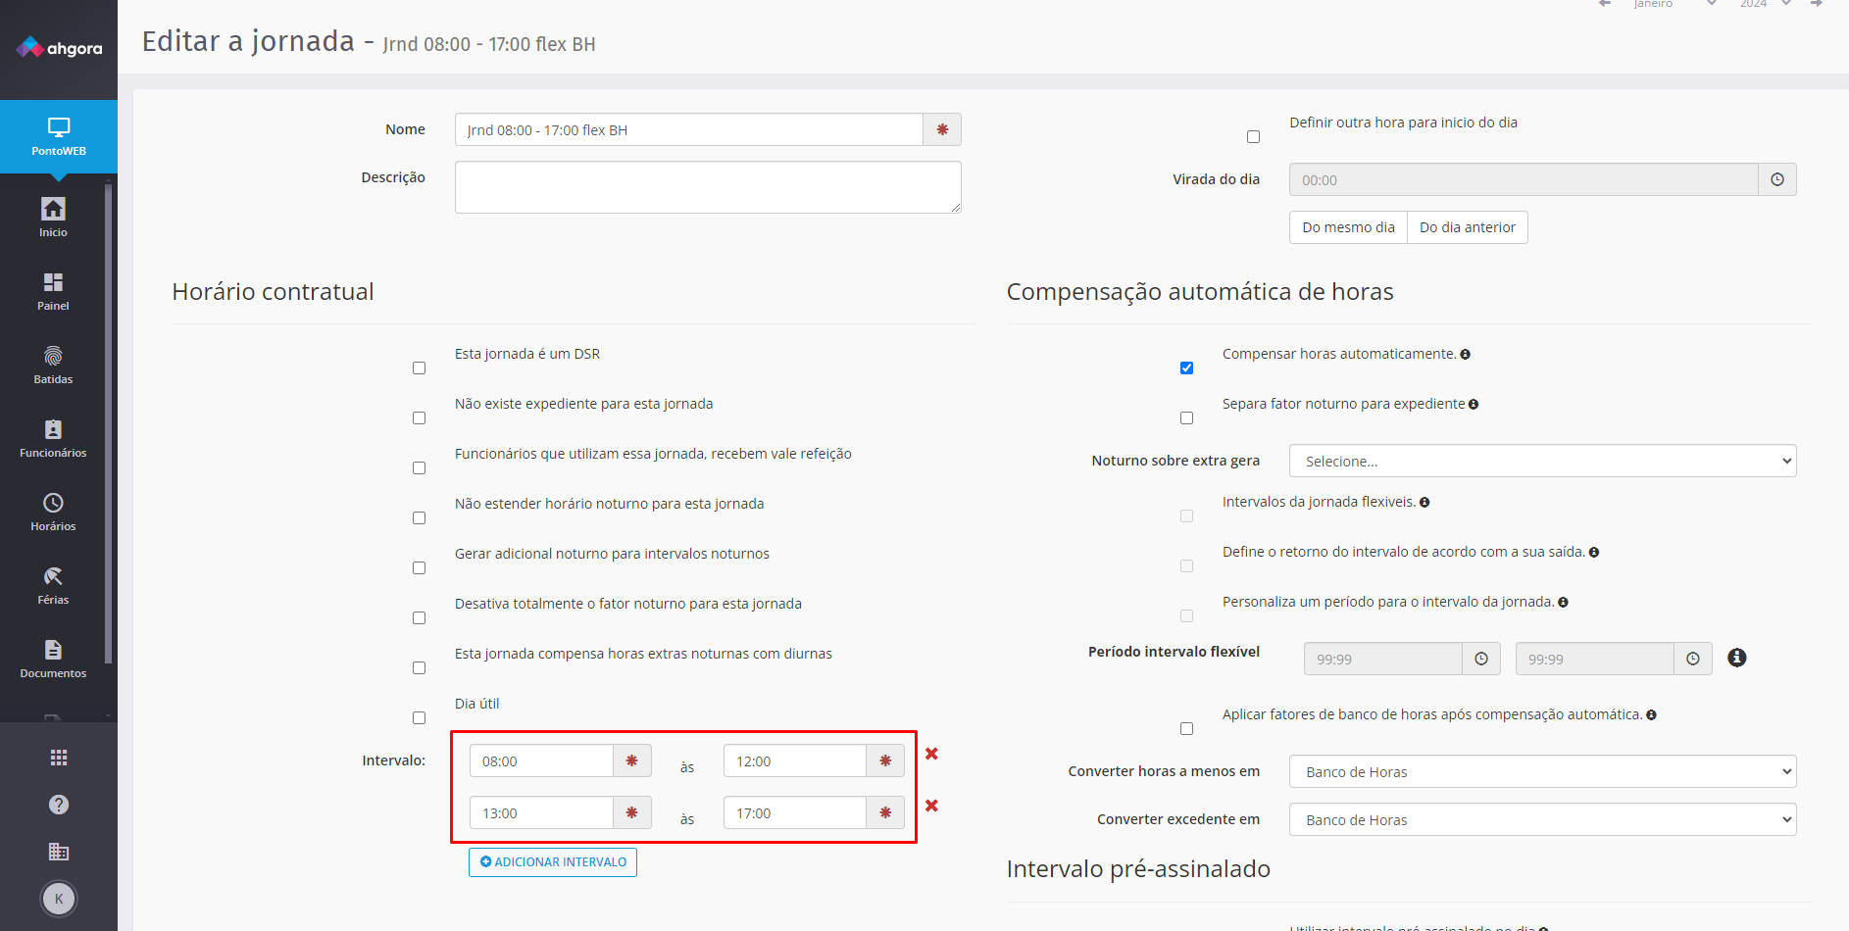
Task: Open the Documentos section
Action: [x=53, y=659]
